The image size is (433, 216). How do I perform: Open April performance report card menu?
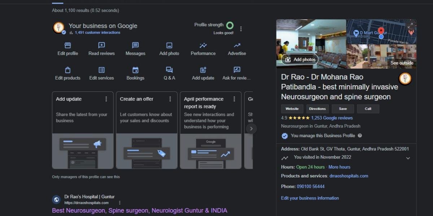(234, 99)
